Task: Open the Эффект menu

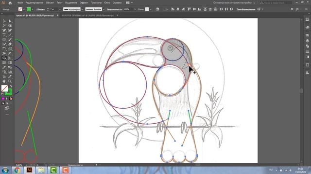Action: coord(84,3)
